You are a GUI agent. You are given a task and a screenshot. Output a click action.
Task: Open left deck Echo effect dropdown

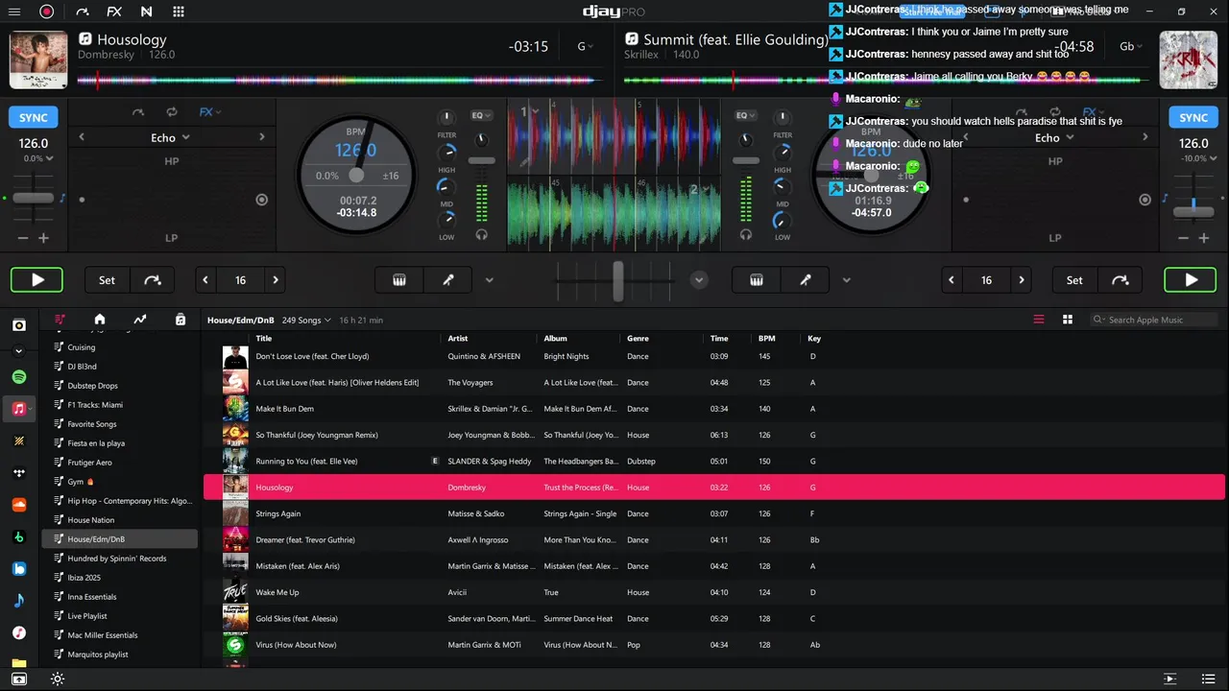[x=171, y=137]
